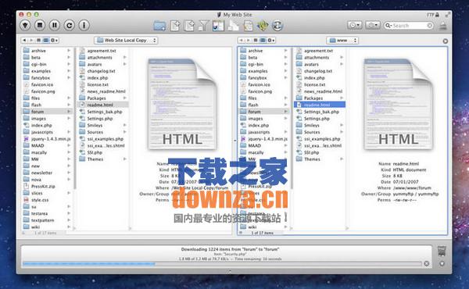
Task: Go back in the local pane navigation
Action: point(24,40)
